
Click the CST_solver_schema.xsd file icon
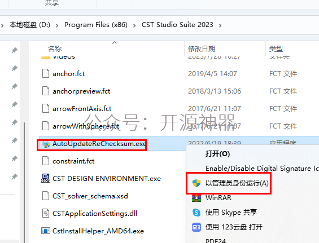pos(46,196)
